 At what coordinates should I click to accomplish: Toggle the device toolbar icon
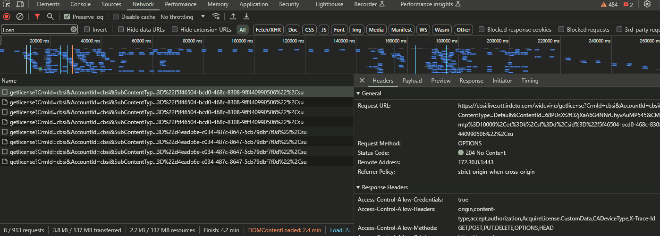click(x=20, y=4)
